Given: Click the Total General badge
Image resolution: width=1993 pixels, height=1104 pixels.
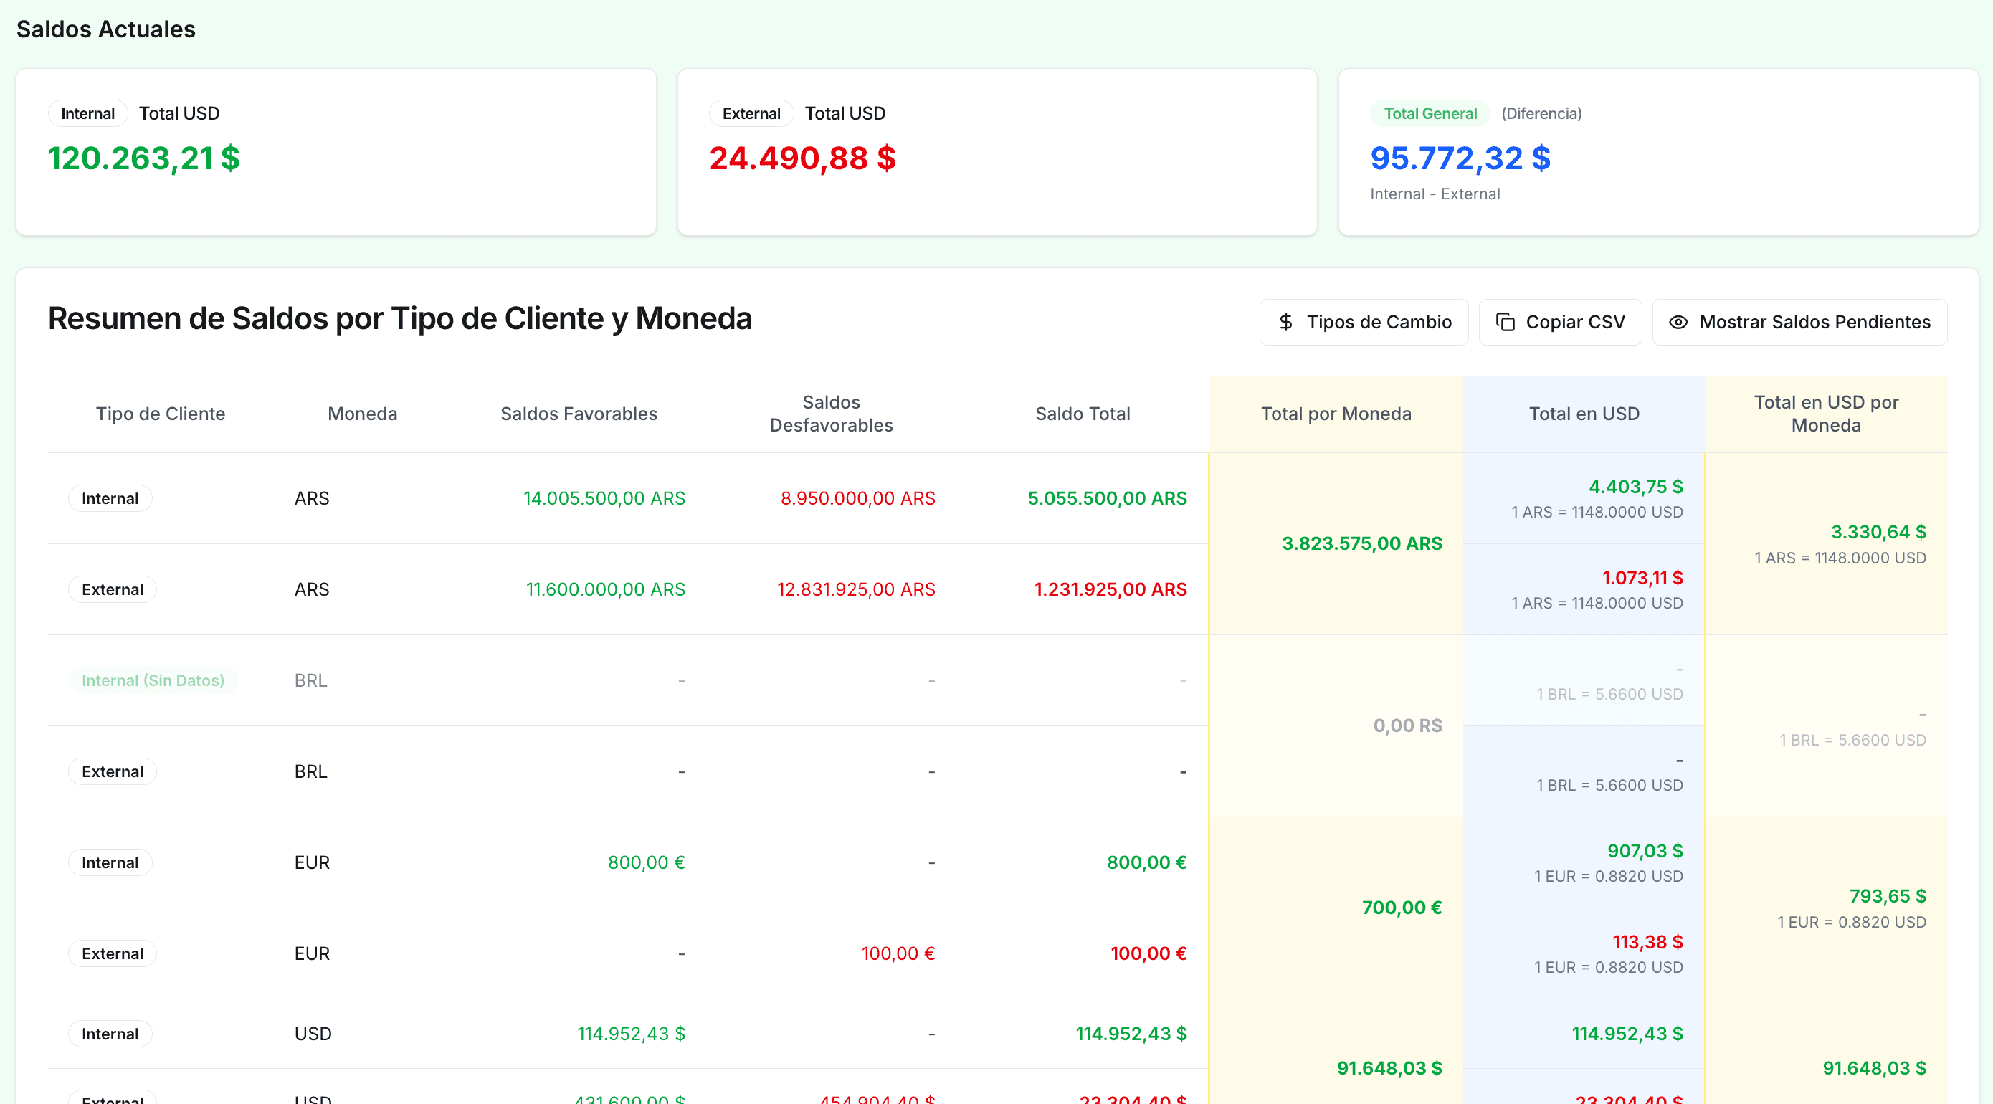Looking at the screenshot, I should pyautogui.click(x=1429, y=114).
